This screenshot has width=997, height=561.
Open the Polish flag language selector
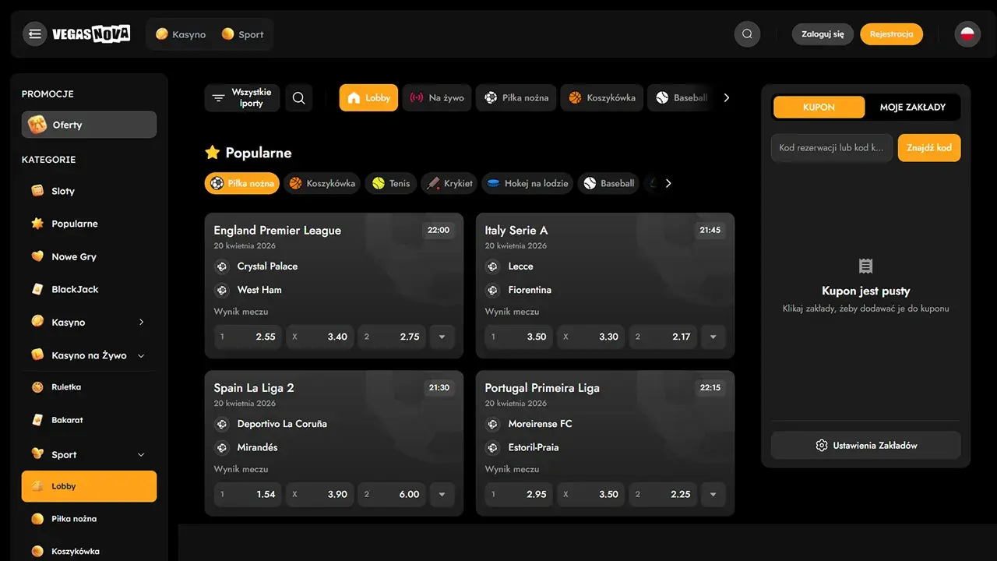[967, 34]
